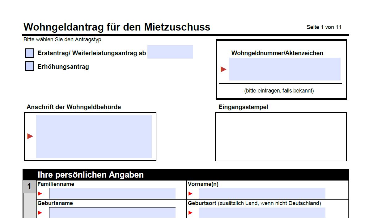
Task: Click the 'Seite 1 von 11' page indicator
Action: point(324,27)
